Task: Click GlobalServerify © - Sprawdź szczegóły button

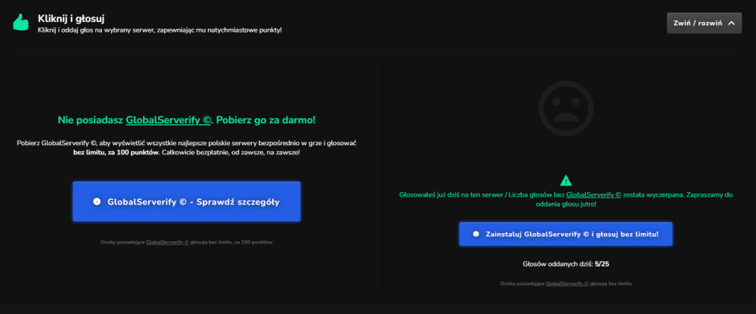Action: pyautogui.click(x=187, y=201)
